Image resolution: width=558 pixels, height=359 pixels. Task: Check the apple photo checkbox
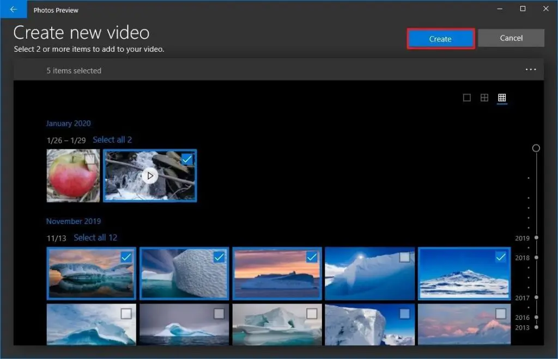[90, 159]
